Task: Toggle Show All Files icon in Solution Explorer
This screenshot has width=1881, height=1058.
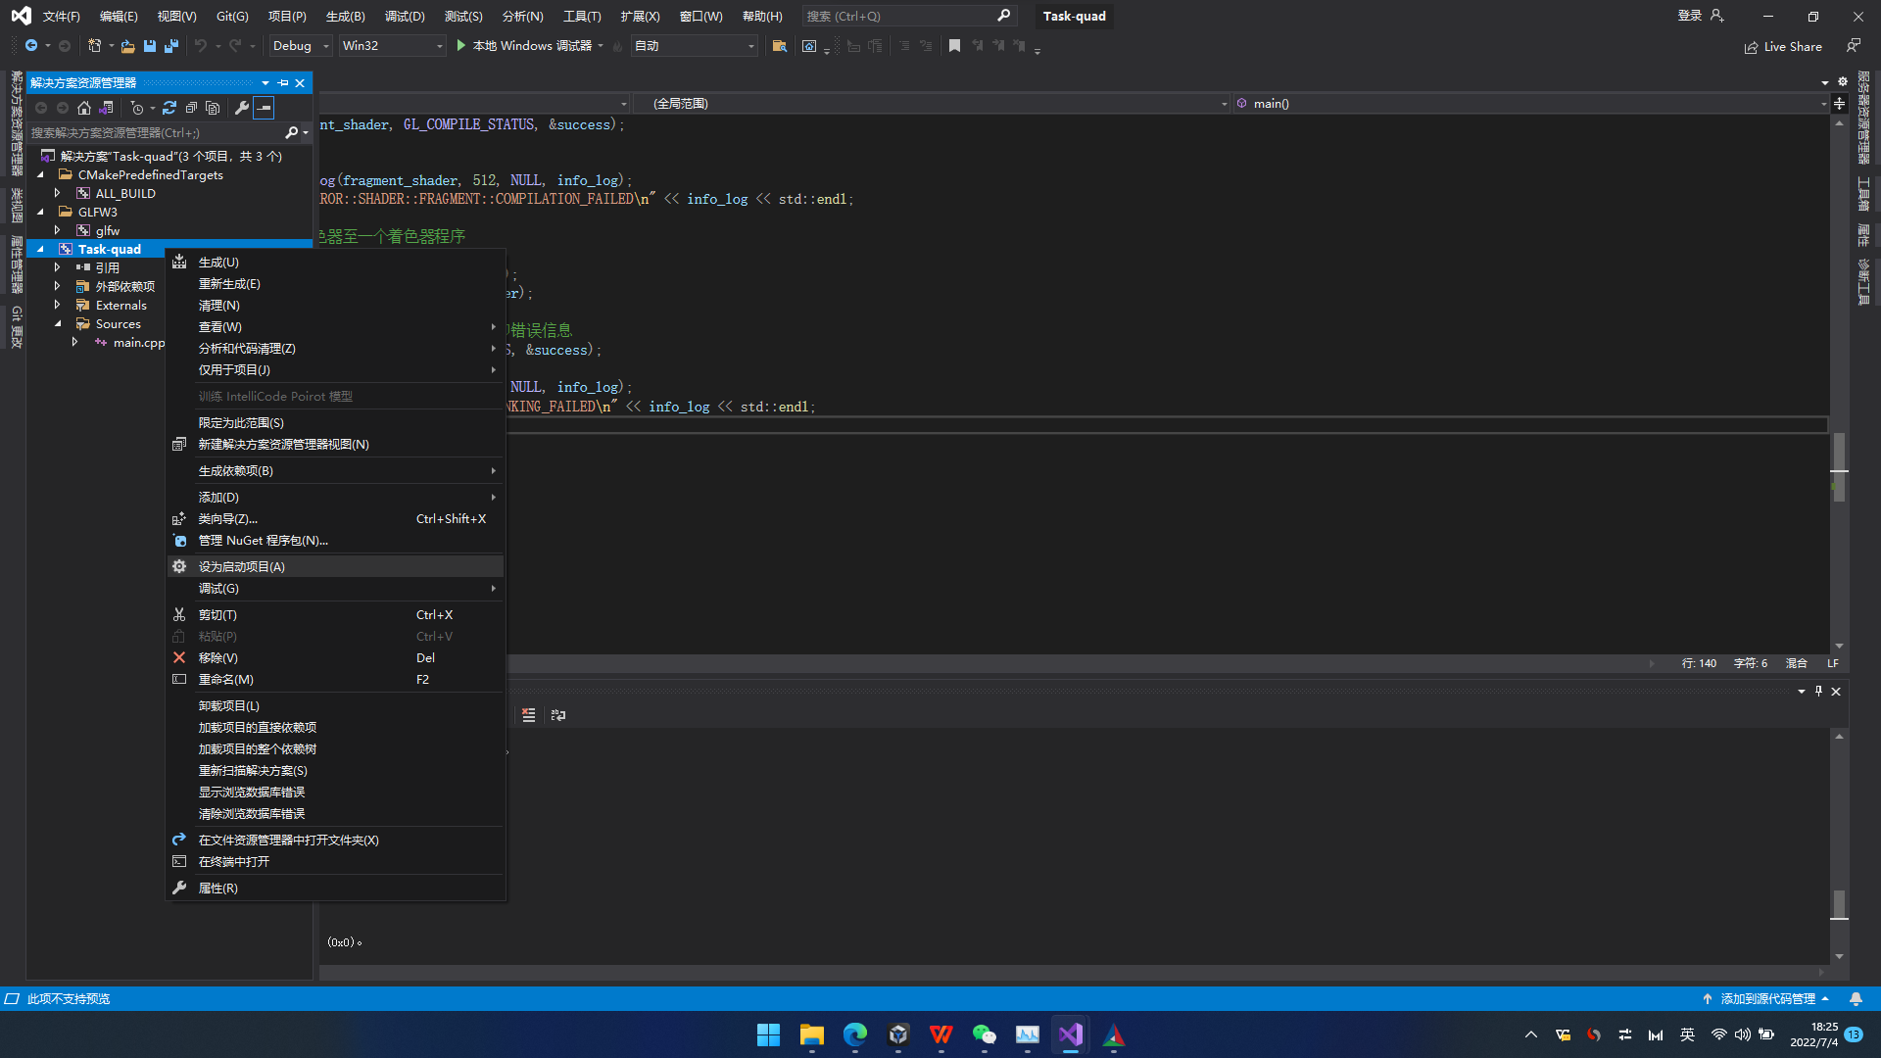Action: click(x=213, y=108)
